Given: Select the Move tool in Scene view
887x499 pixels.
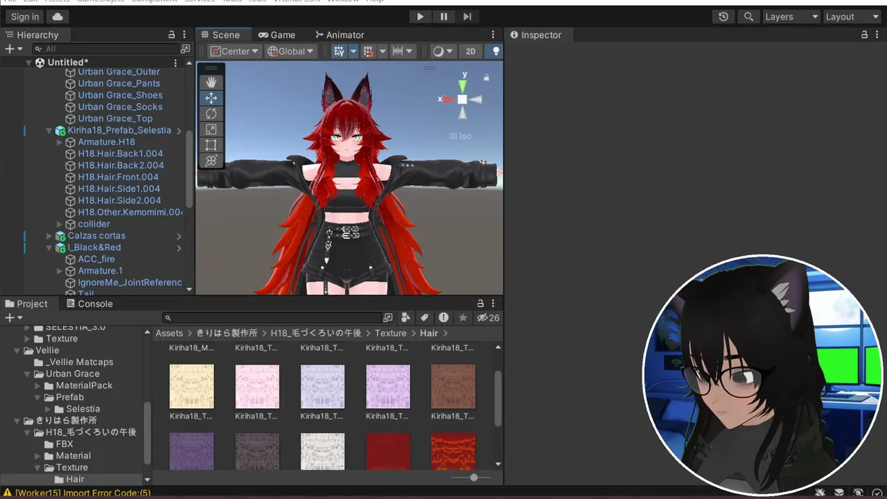Looking at the screenshot, I should [x=211, y=98].
